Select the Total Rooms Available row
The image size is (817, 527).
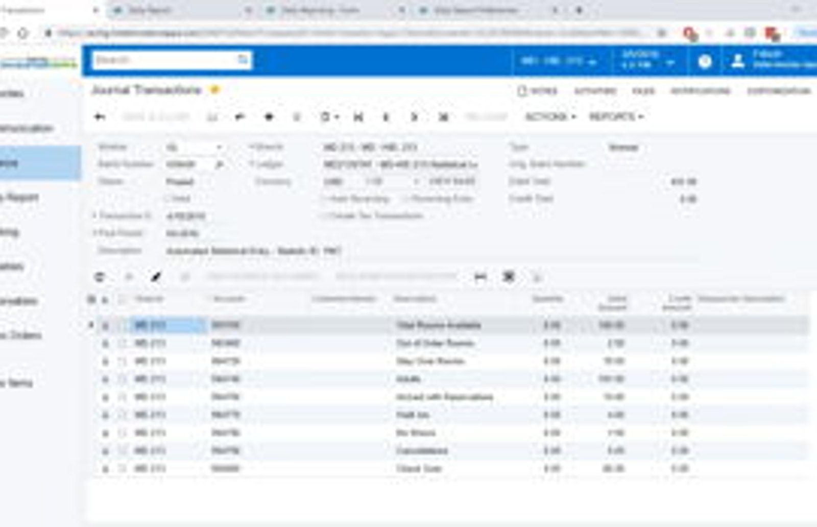449,325
